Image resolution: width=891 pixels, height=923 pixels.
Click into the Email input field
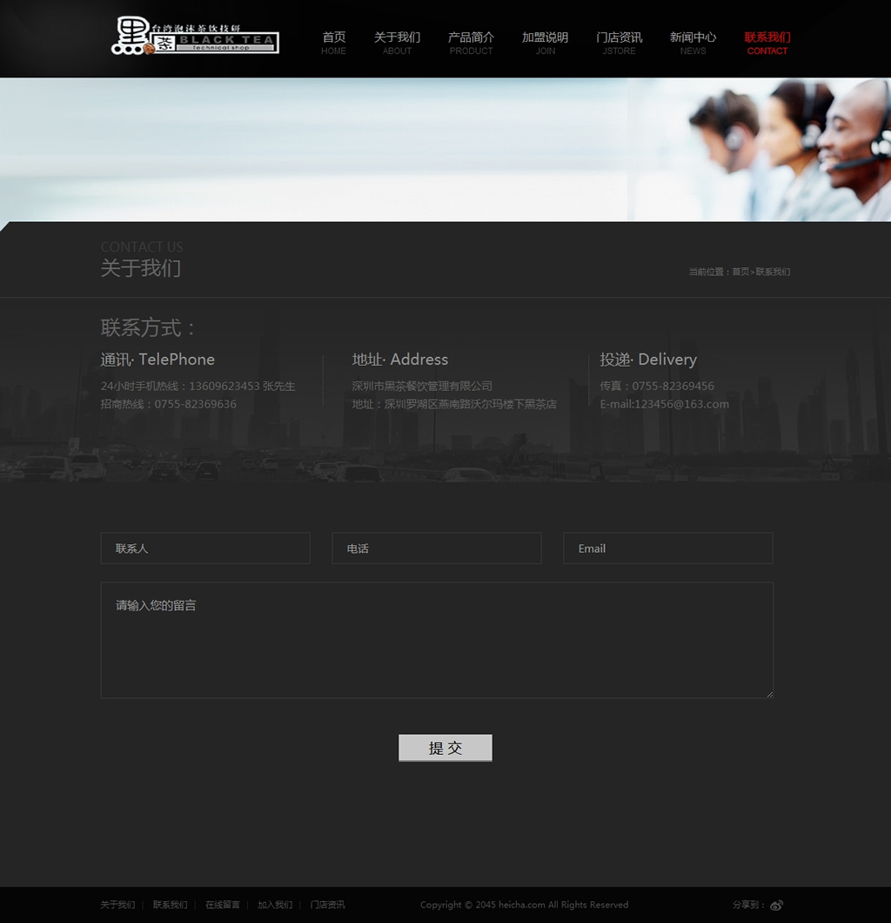pyautogui.click(x=667, y=549)
